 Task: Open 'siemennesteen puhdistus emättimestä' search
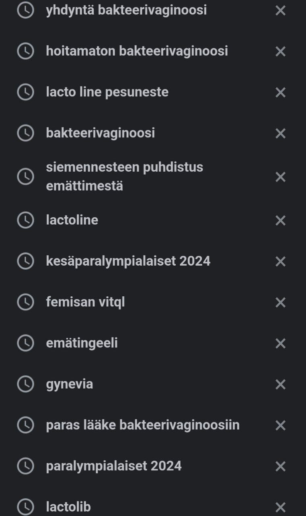124,177
